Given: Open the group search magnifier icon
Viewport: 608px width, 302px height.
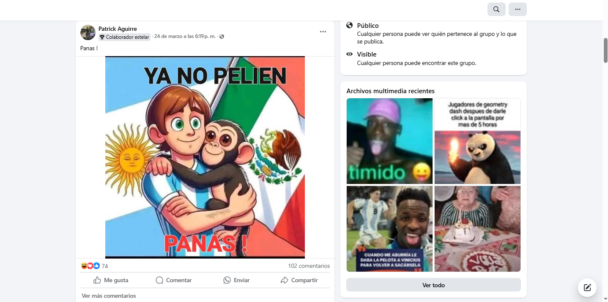Looking at the screenshot, I should pos(496,9).
